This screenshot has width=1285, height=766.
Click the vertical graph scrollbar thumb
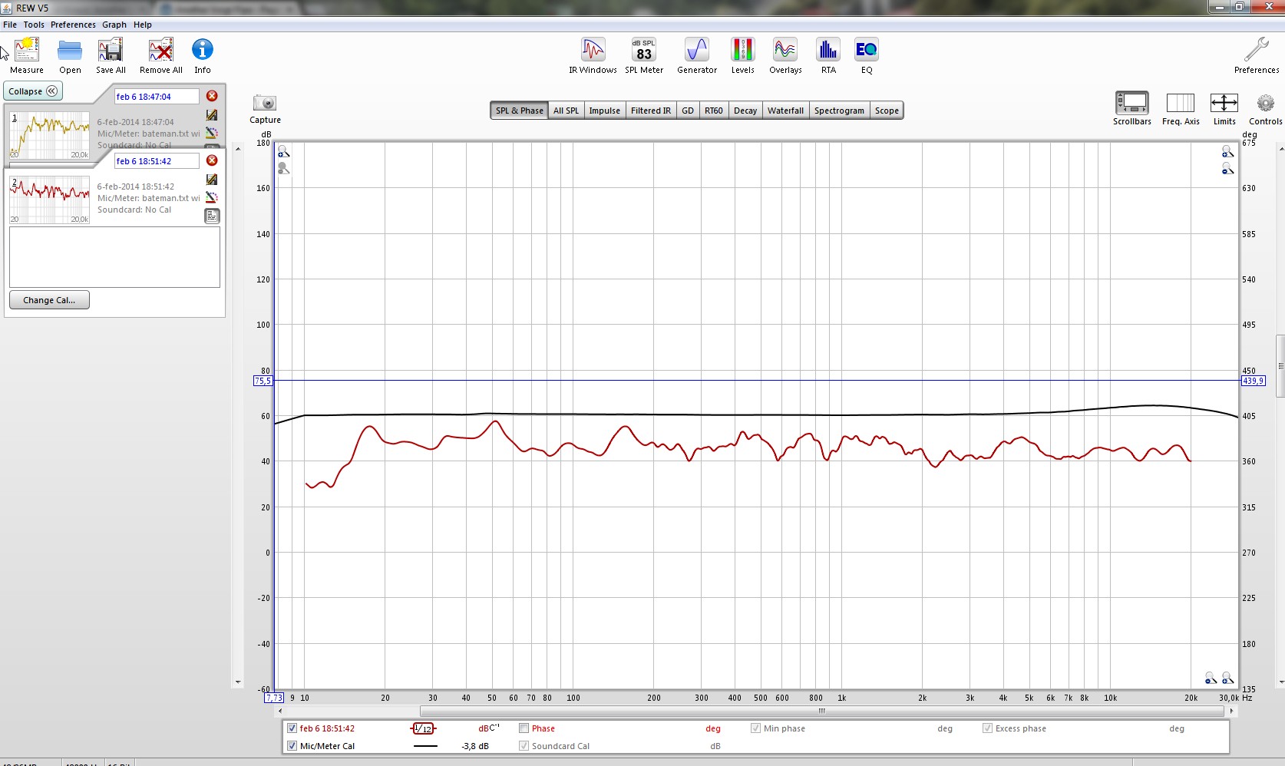(1280, 366)
